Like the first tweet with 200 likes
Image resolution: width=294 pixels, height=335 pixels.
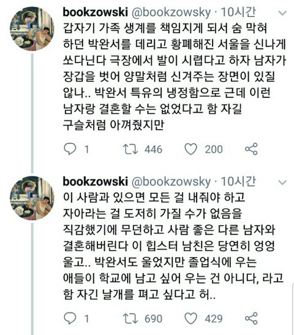pos(190,149)
